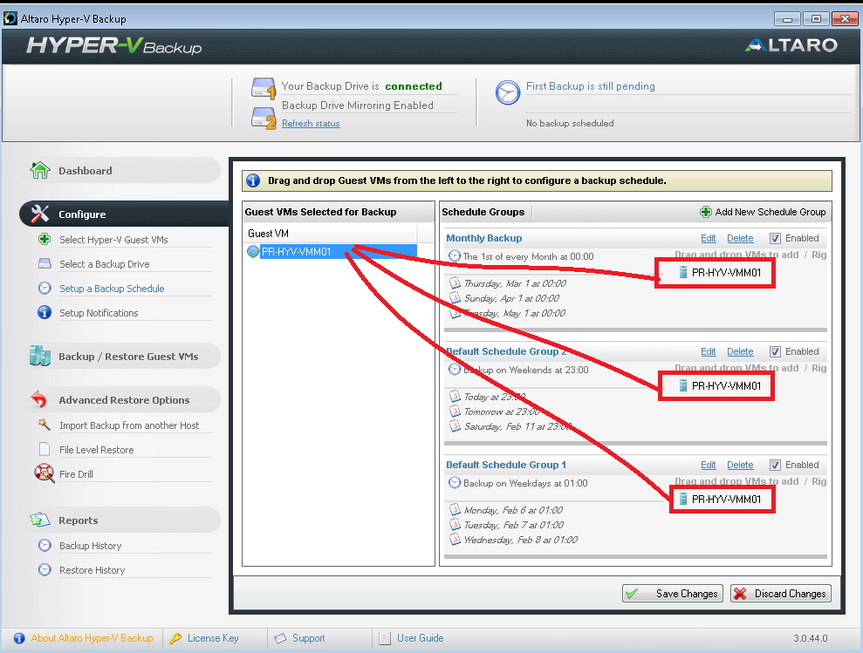
Task: Select the Configure menu section
Action: coord(125,214)
